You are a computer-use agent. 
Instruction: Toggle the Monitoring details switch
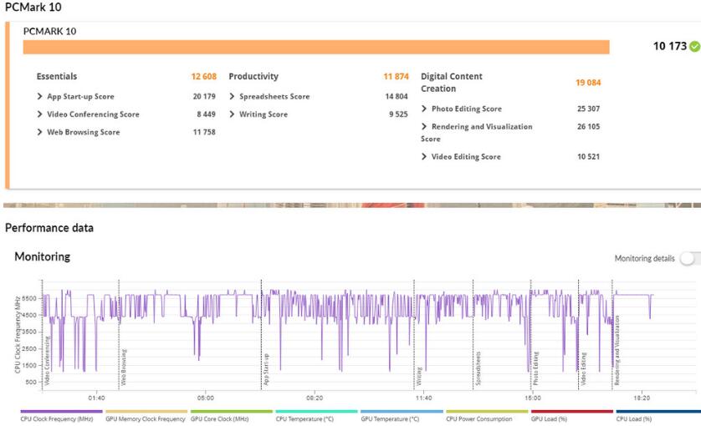tap(690, 259)
